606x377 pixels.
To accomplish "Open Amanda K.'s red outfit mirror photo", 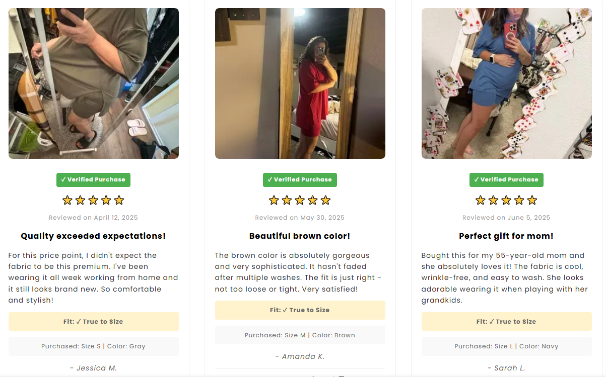I will [x=300, y=83].
